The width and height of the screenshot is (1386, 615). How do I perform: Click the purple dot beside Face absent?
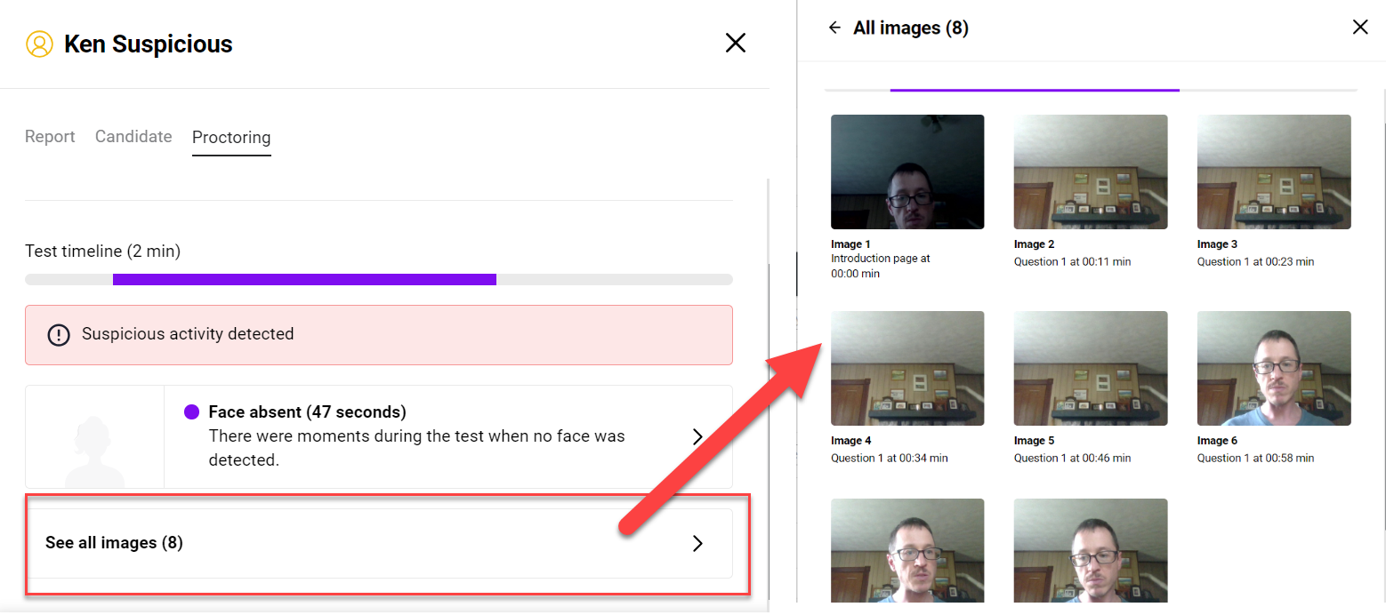(x=191, y=412)
